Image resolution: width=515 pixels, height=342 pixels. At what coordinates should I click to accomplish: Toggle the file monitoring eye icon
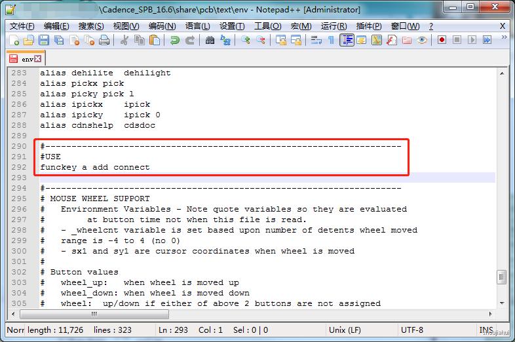[x=422, y=40]
